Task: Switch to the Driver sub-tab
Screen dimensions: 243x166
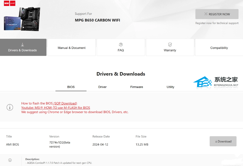Action: [103, 87]
